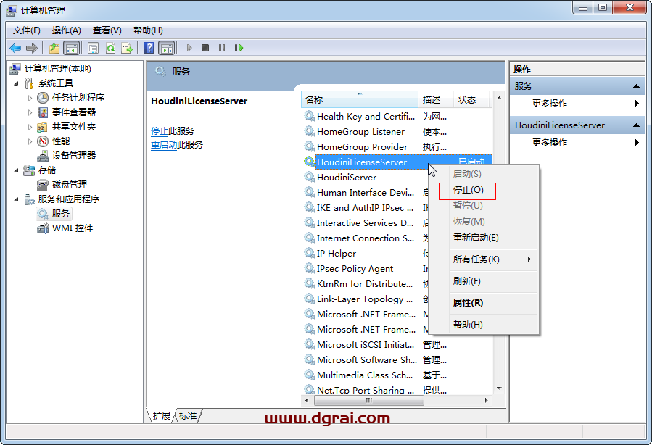Select the HoudiniServer service row
The width and height of the screenshot is (652, 445).
(347, 178)
